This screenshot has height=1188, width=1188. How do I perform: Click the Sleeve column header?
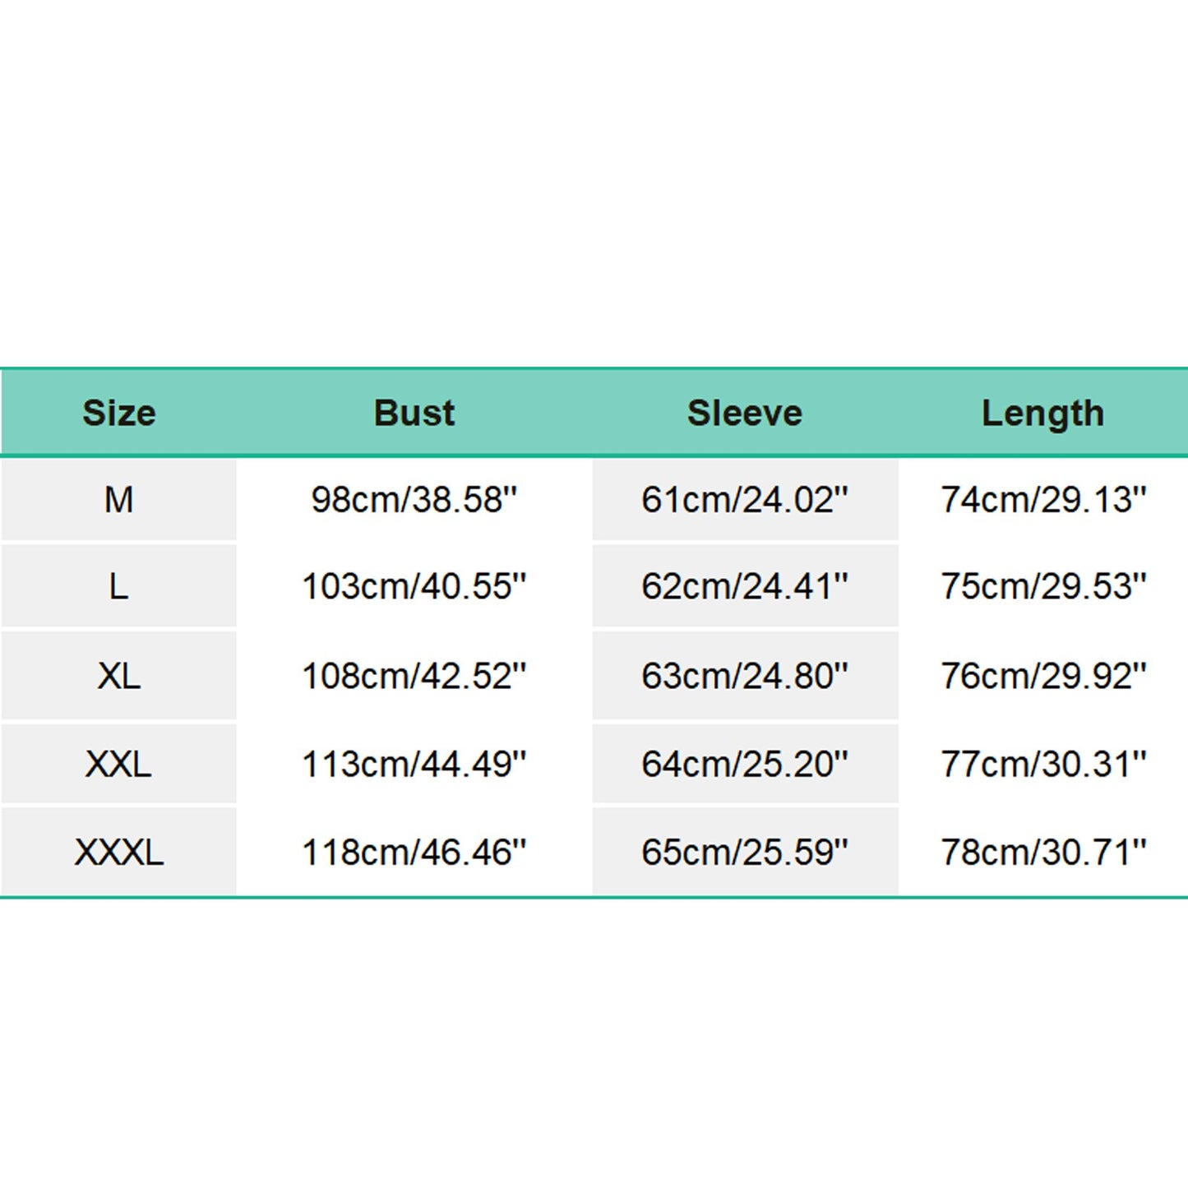coord(744,413)
